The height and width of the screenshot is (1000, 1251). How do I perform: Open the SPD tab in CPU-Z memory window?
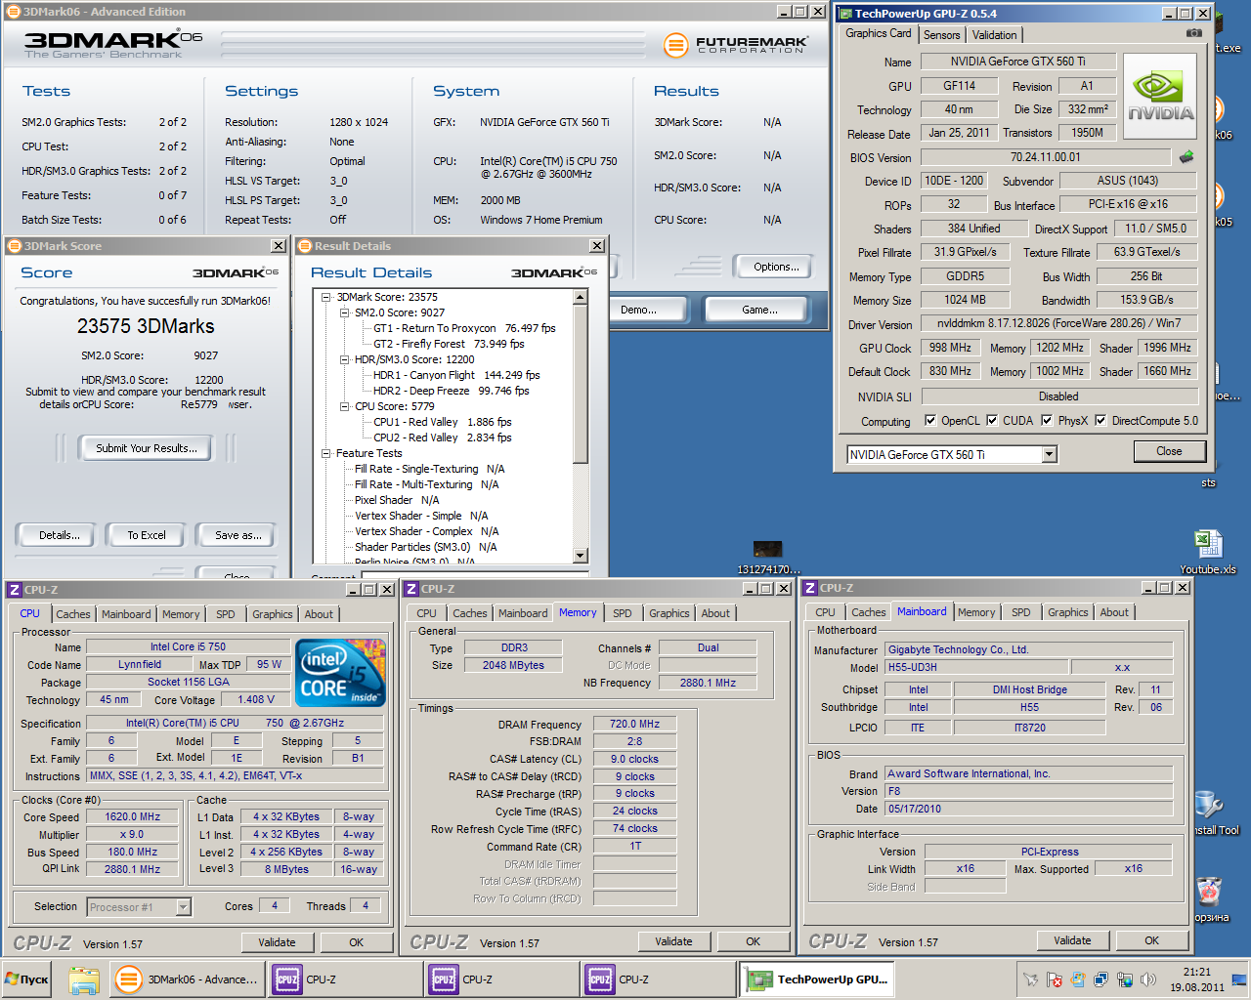[623, 613]
